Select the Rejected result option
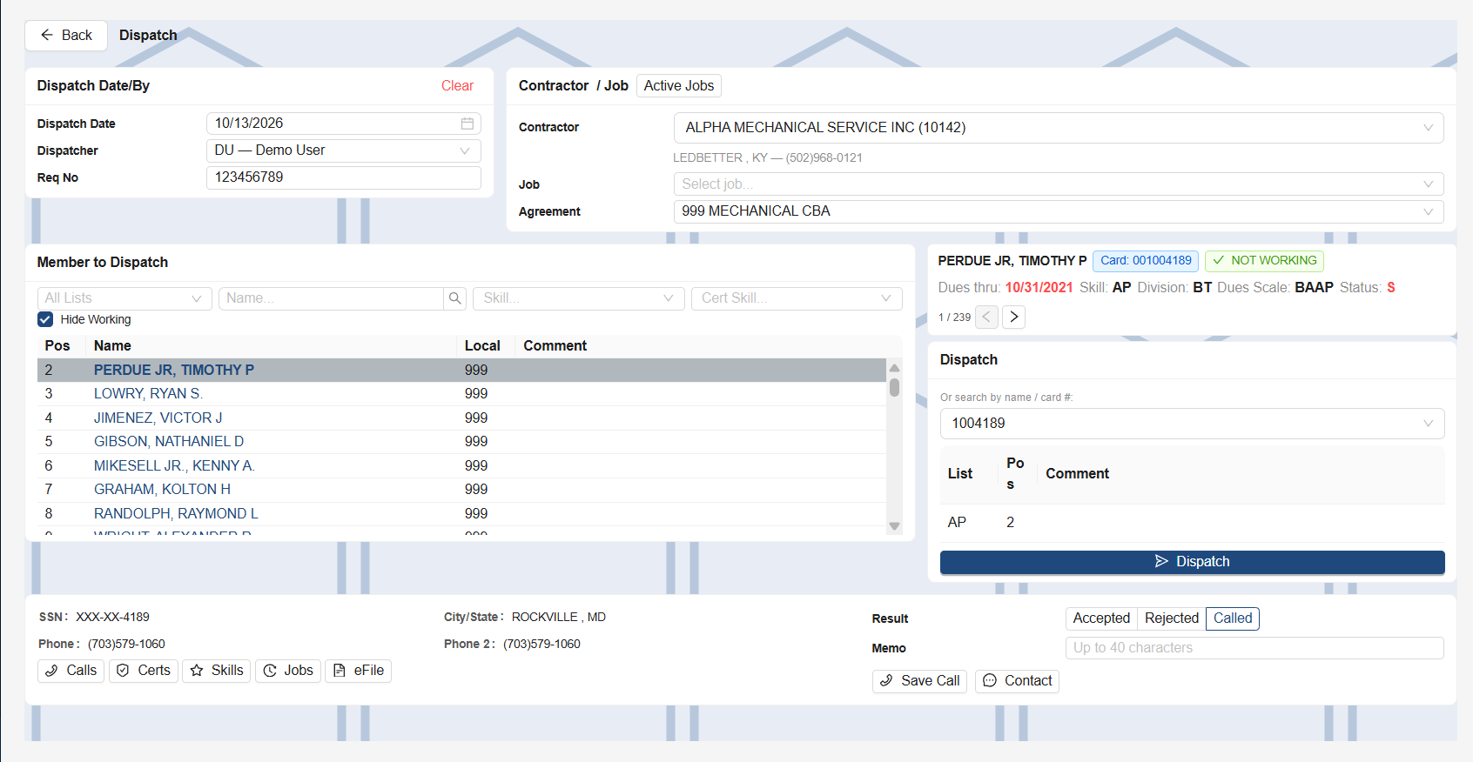This screenshot has width=1473, height=762. [1171, 618]
